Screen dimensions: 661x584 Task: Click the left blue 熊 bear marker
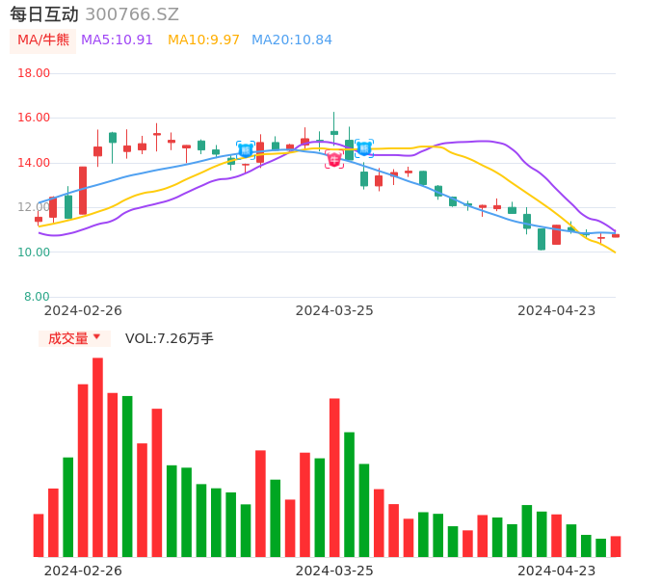point(246,149)
